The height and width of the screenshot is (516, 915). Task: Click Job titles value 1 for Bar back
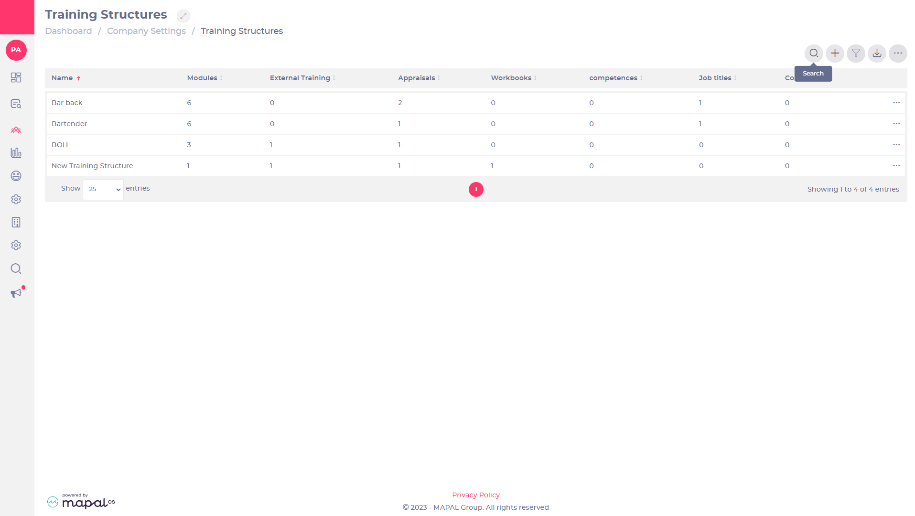(700, 103)
